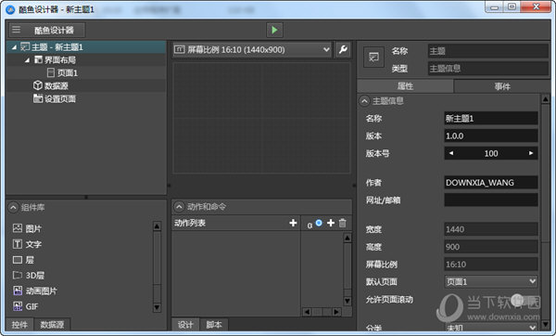Switch to the 事件 tab
Image resolution: width=556 pixels, height=336 pixels.
[502, 86]
